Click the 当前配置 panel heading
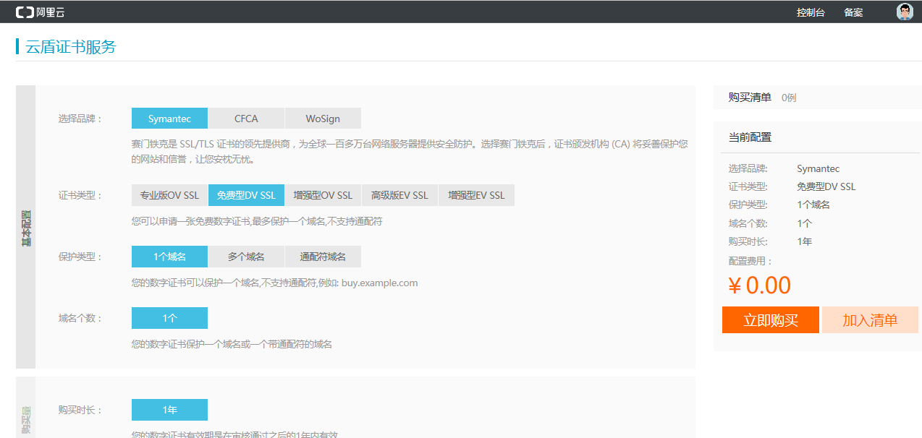 coord(750,137)
